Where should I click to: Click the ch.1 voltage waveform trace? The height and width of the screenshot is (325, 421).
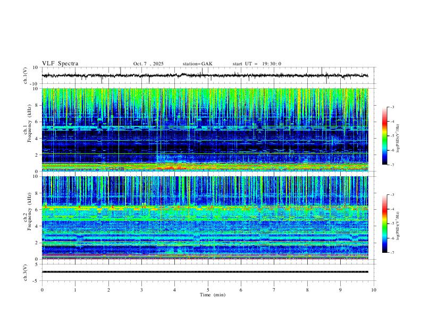(x=205, y=75)
